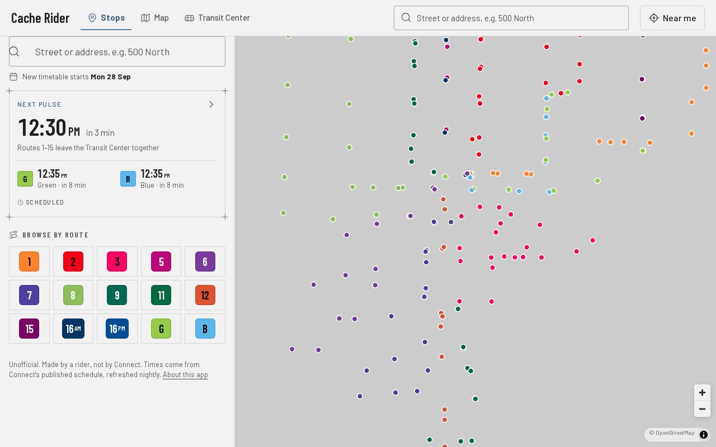The image size is (716, 447).
Task: Click the Cache Rider logo title
Action: pos(40,18)
